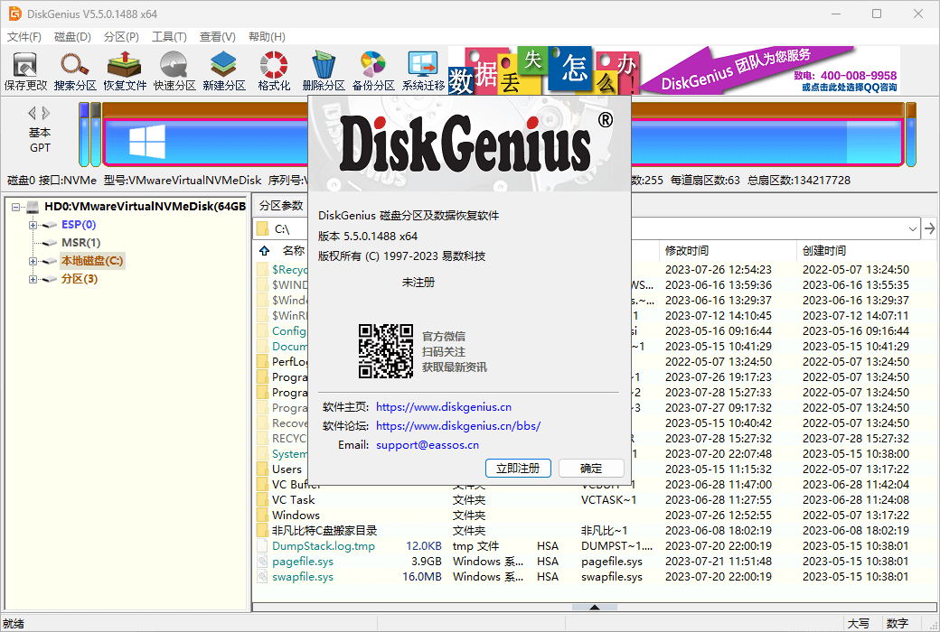Expand the 分区(3) tree node
The image size is (940, 632).
(33, 278)
